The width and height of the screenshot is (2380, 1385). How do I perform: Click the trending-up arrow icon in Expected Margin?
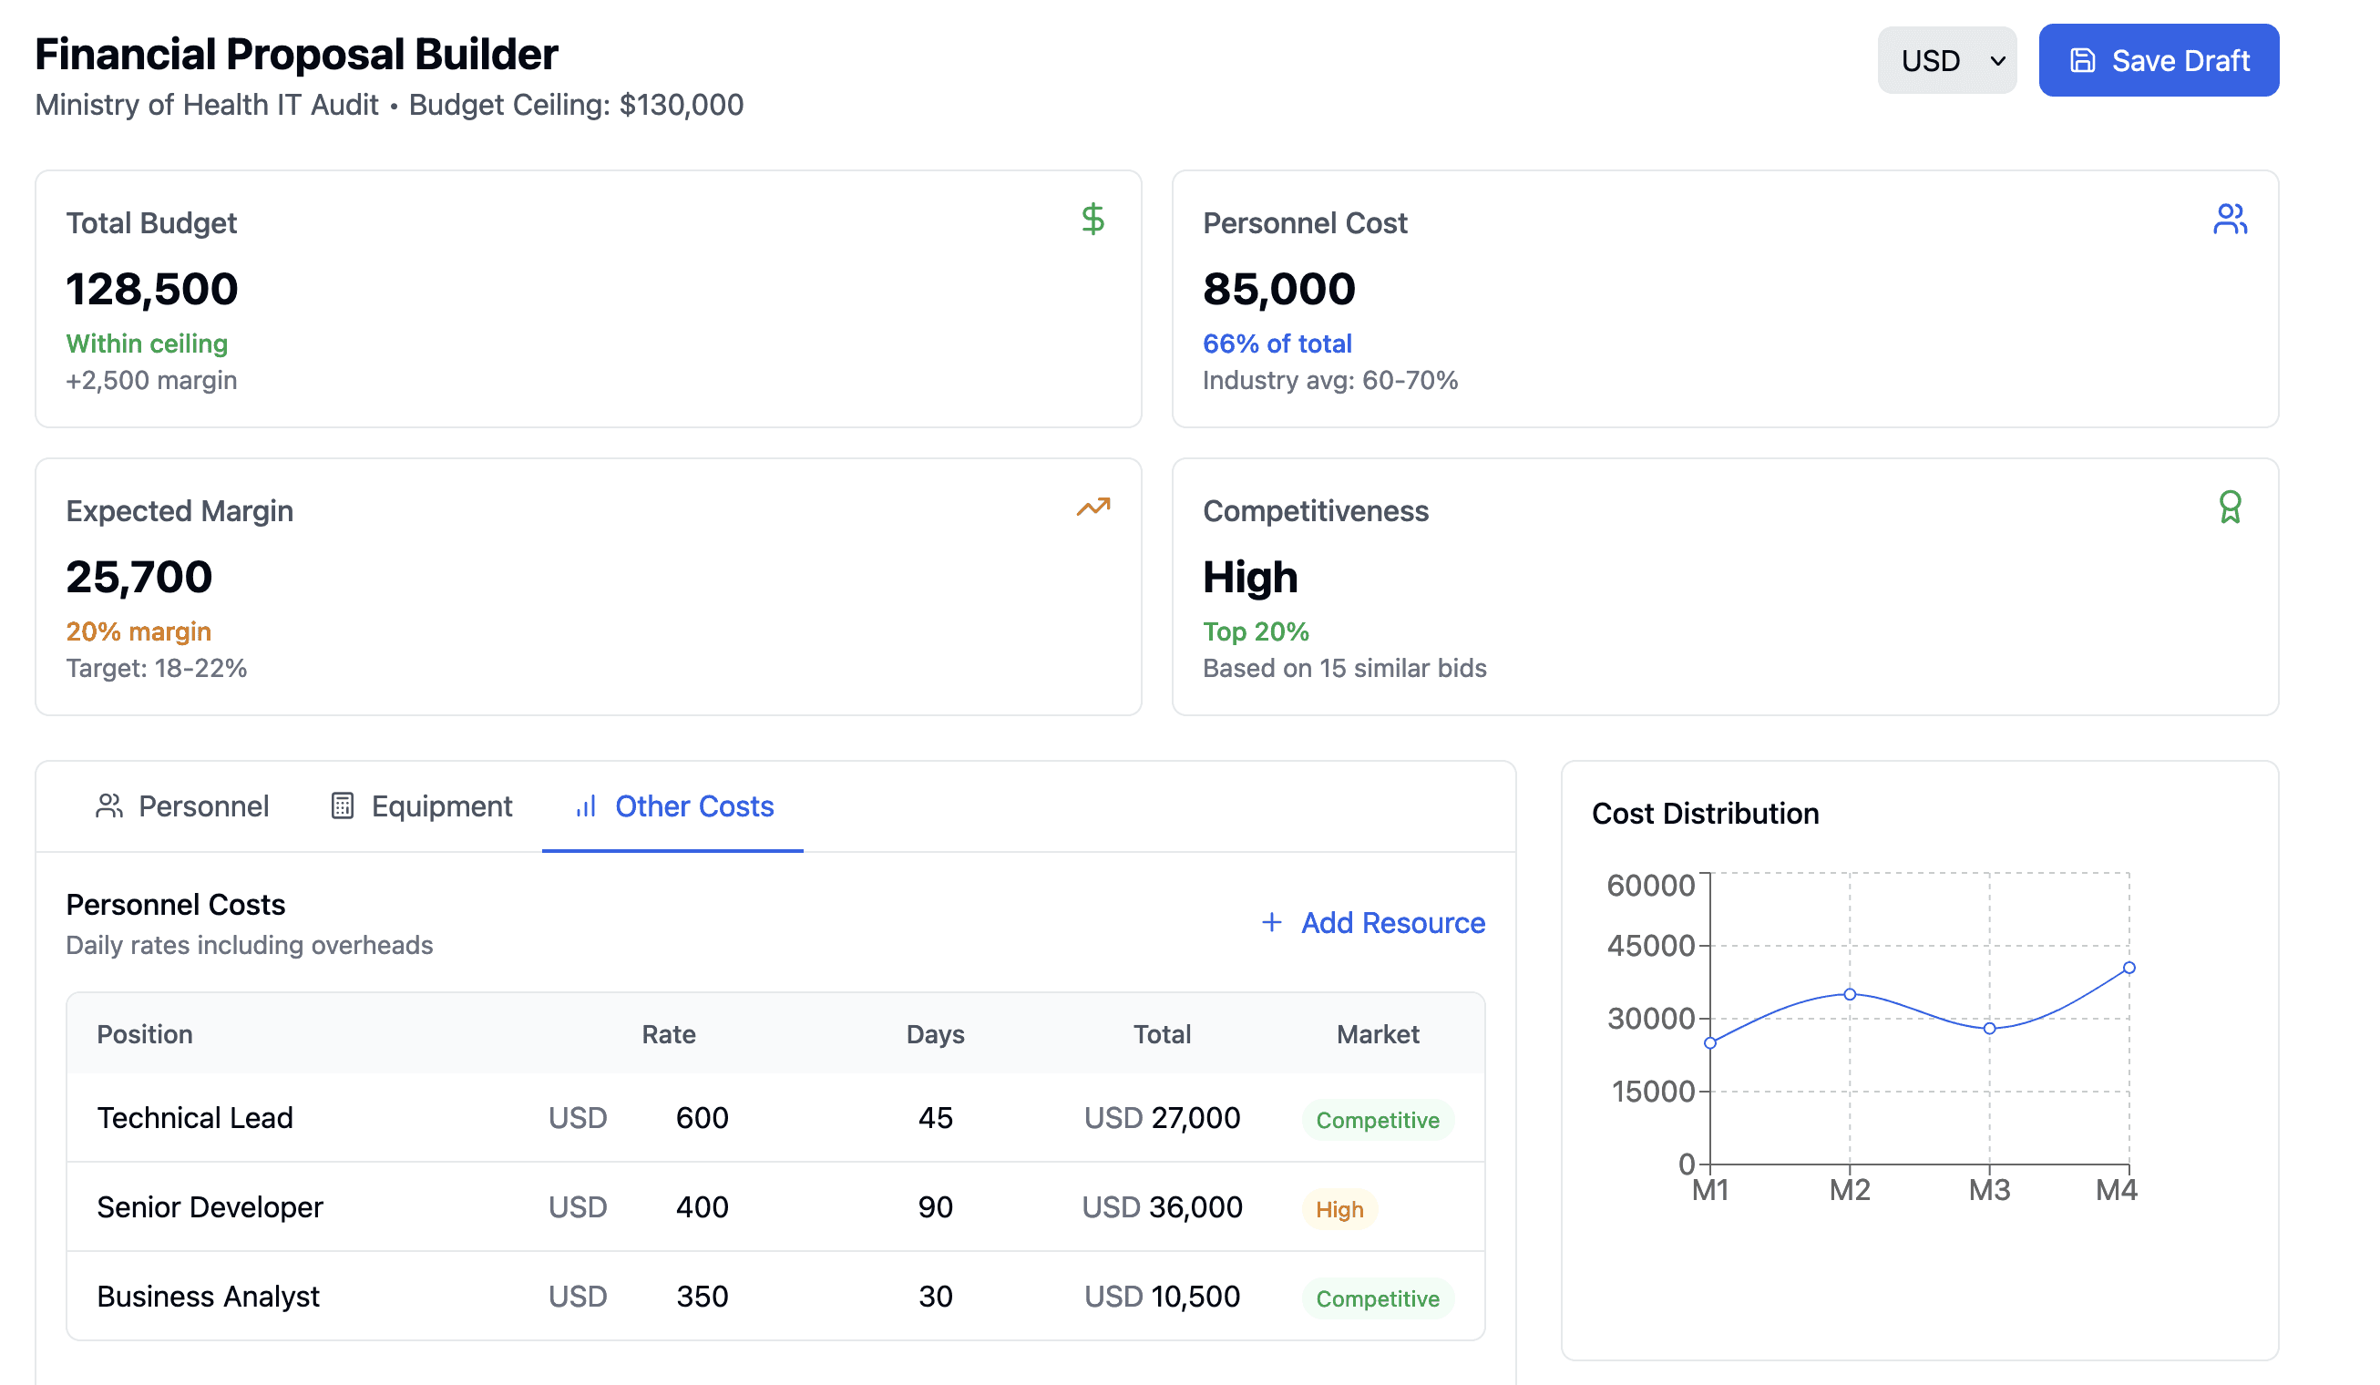click(x=1093, y=508)
